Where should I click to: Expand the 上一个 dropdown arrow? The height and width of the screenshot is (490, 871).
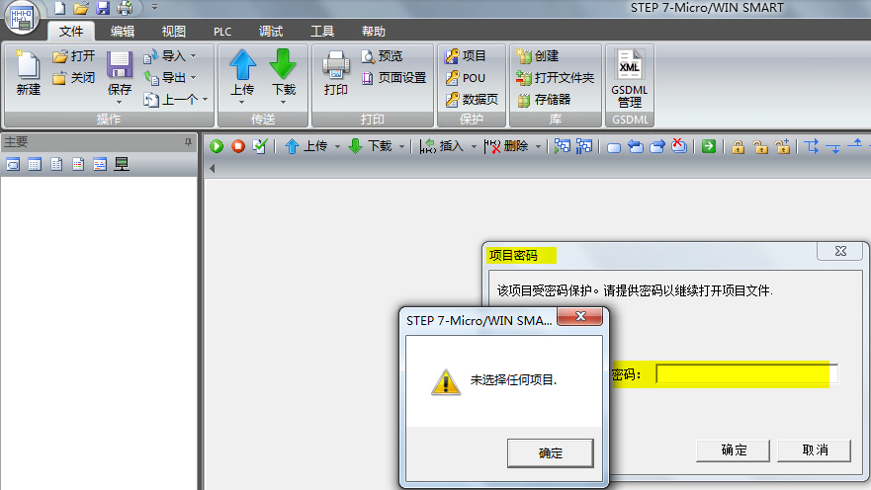pos(205,99)
